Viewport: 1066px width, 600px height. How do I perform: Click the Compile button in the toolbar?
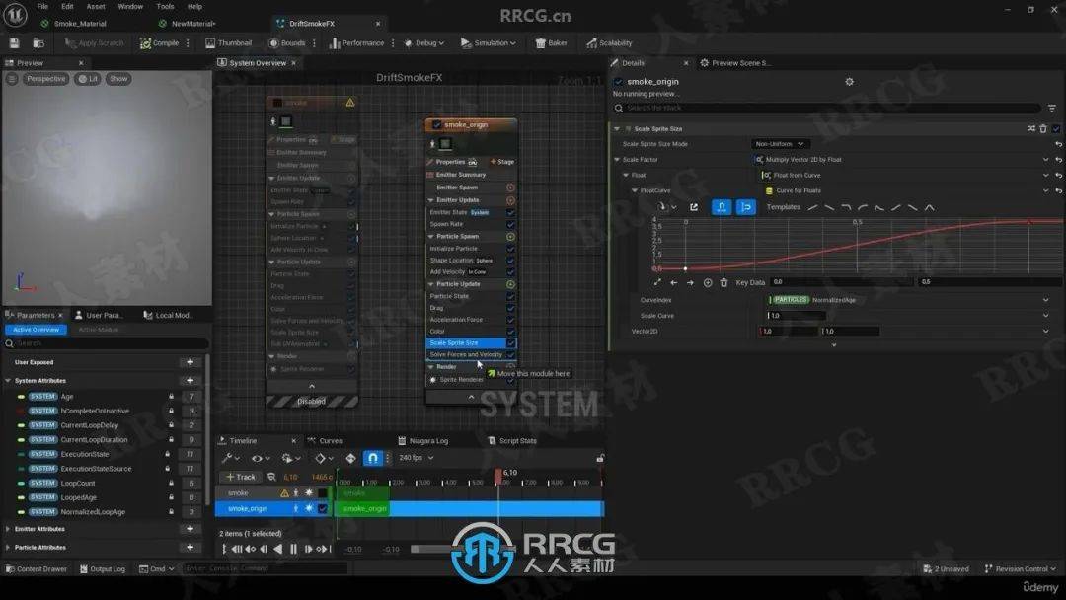pos(159,42)
